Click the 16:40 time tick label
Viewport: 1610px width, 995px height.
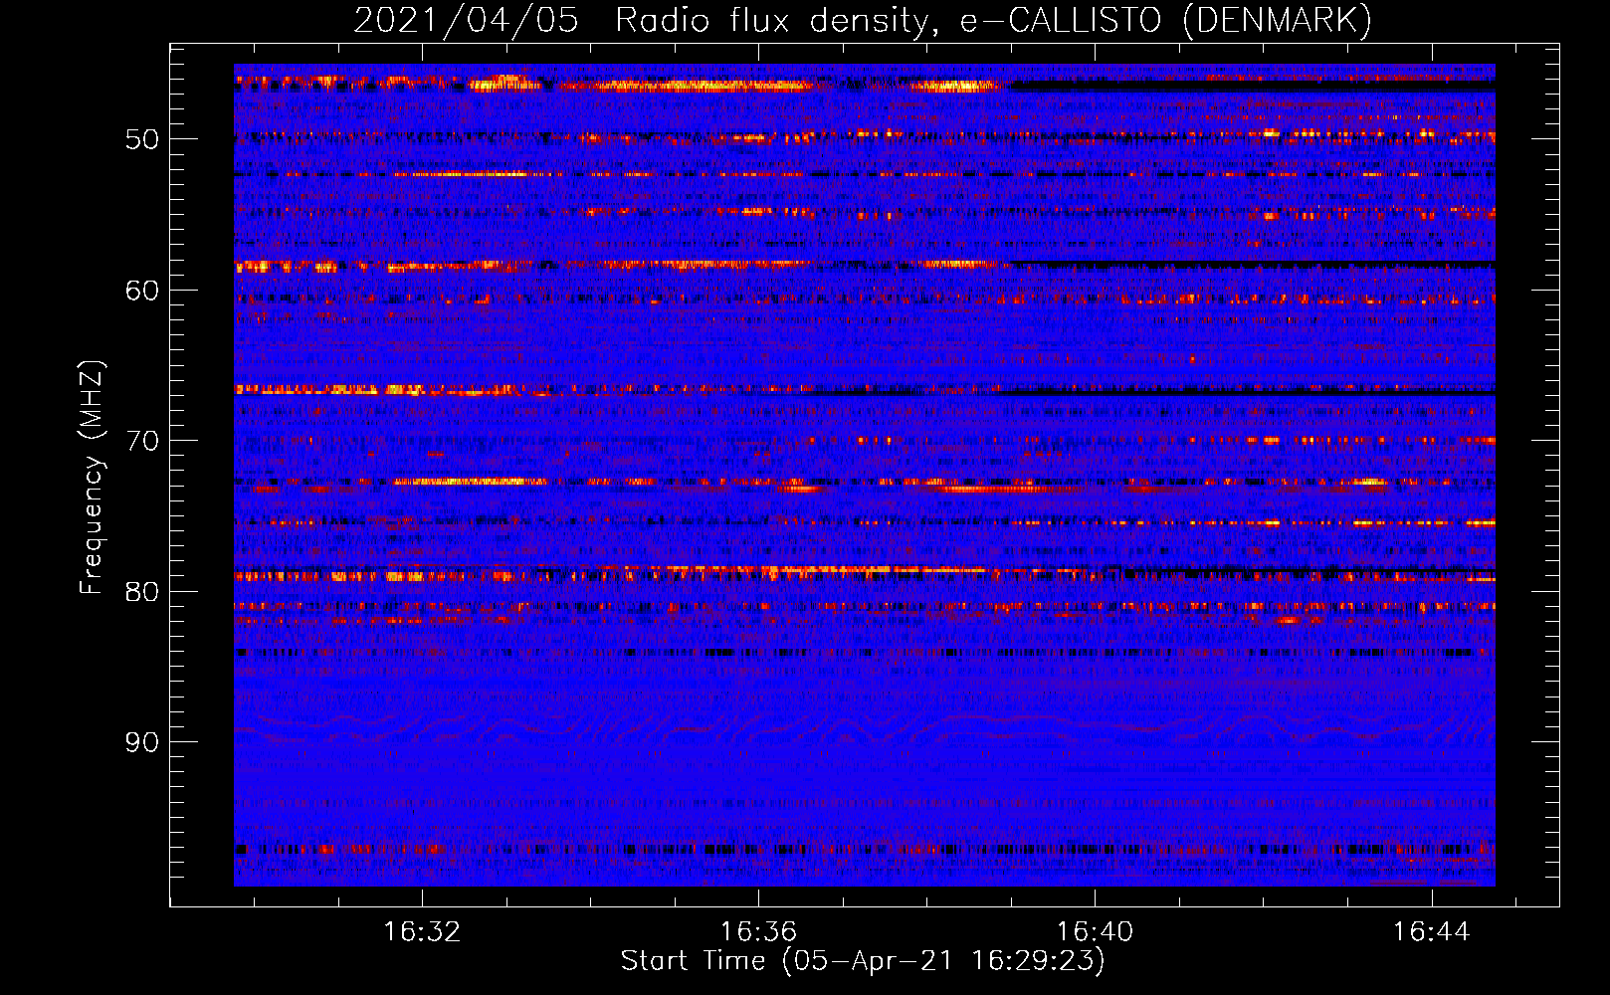pos(1095,931)
